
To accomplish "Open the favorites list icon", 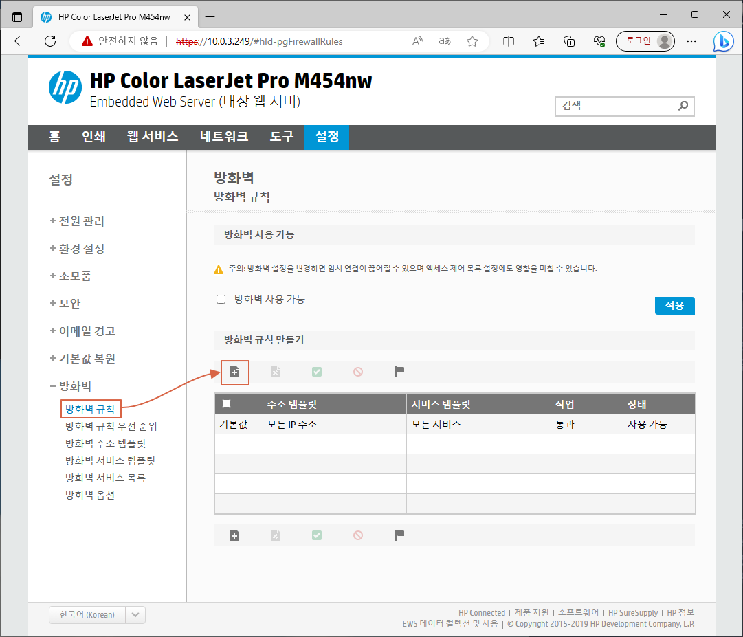I will click(x=539, y=41).
